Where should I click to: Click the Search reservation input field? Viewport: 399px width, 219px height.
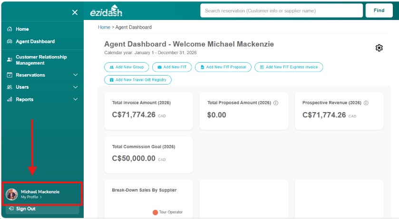tap(282, 10)
